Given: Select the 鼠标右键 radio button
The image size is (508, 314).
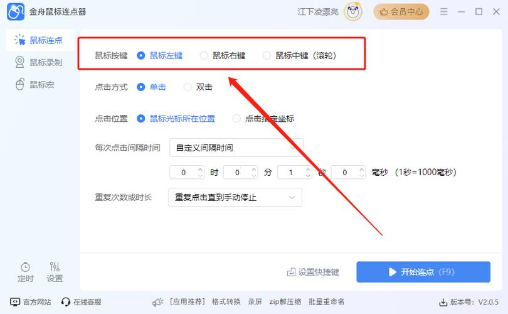Looking at the screenshot, I should click(x=204, y=55).
